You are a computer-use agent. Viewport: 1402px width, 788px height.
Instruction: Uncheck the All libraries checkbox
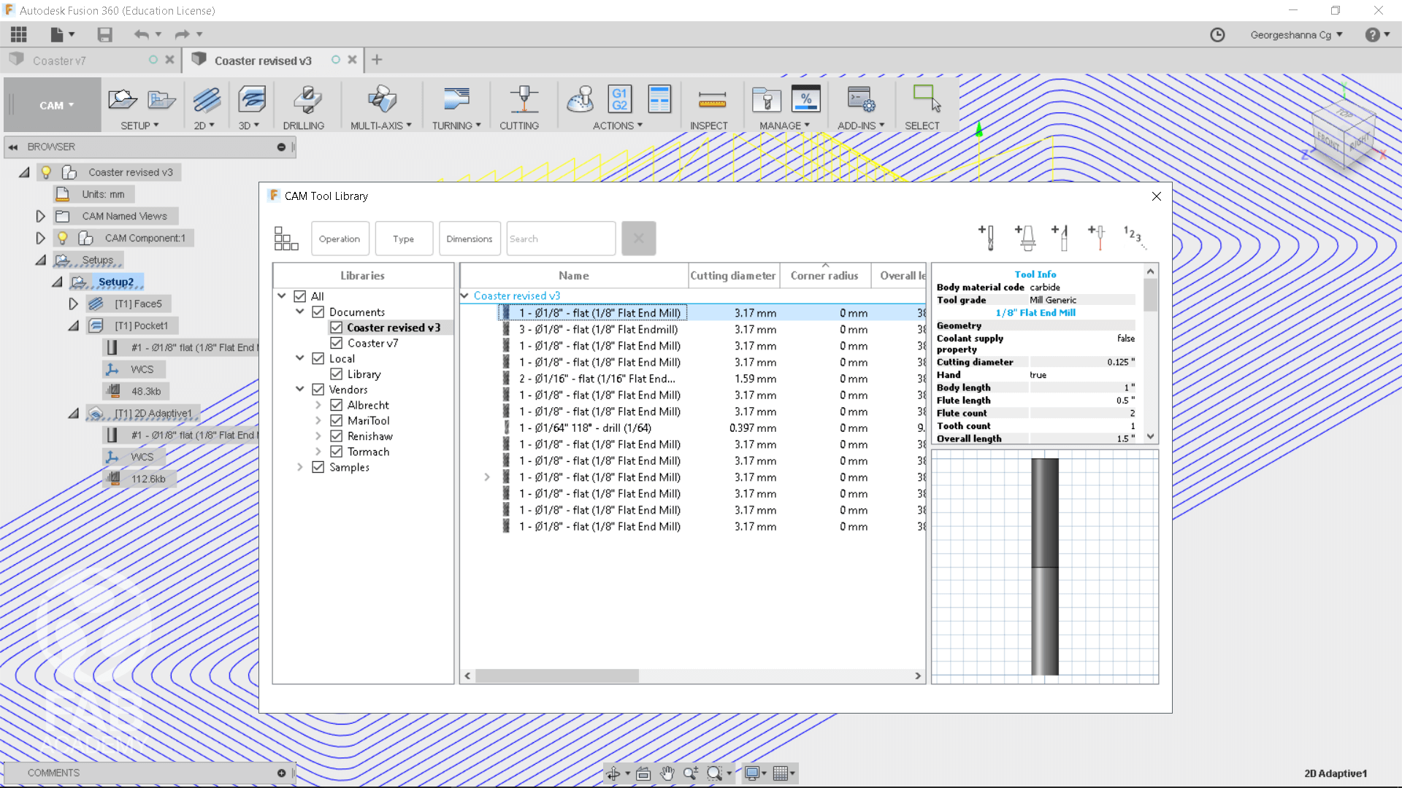pos(299,296)
